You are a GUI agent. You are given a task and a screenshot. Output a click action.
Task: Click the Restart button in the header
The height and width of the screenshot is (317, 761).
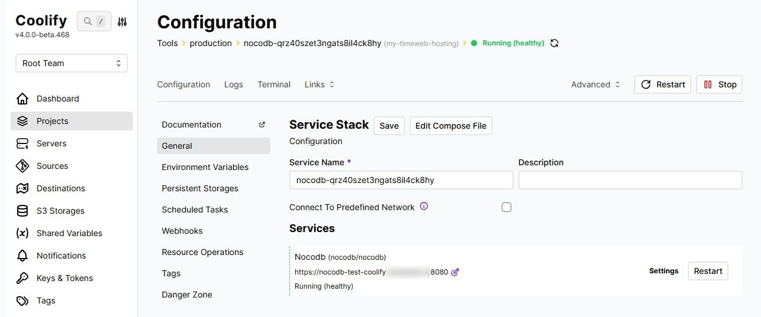point(662,84)
